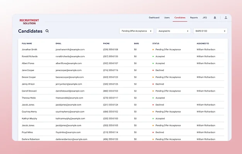Select candidate name Darrell Steward

pos(29,91)
